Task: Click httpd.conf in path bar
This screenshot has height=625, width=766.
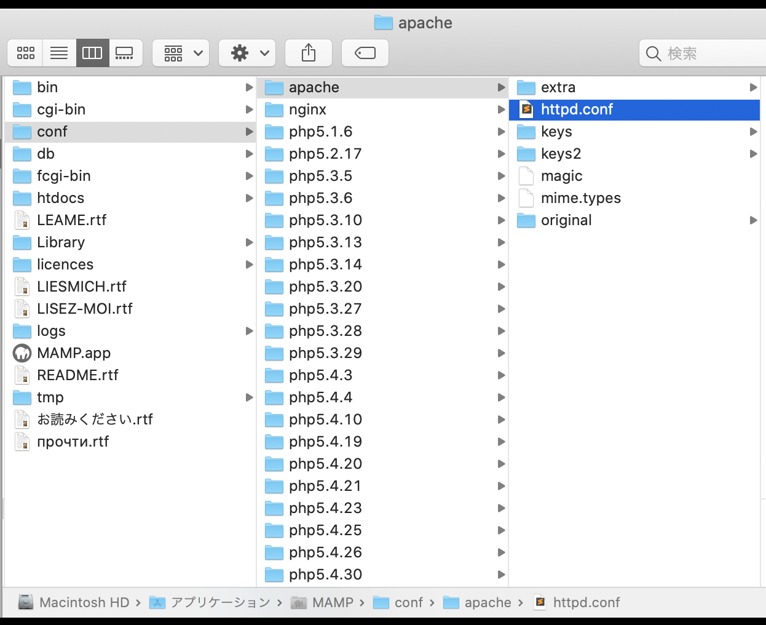Action: [577, 602]
